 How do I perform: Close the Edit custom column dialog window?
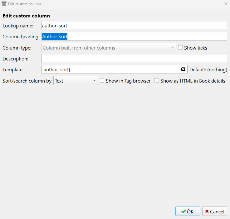(x=226, y=4)
